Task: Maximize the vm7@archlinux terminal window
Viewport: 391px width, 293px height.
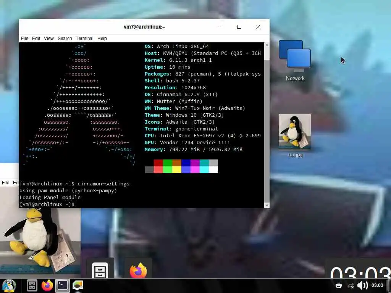Action: [x=239, y=27]
